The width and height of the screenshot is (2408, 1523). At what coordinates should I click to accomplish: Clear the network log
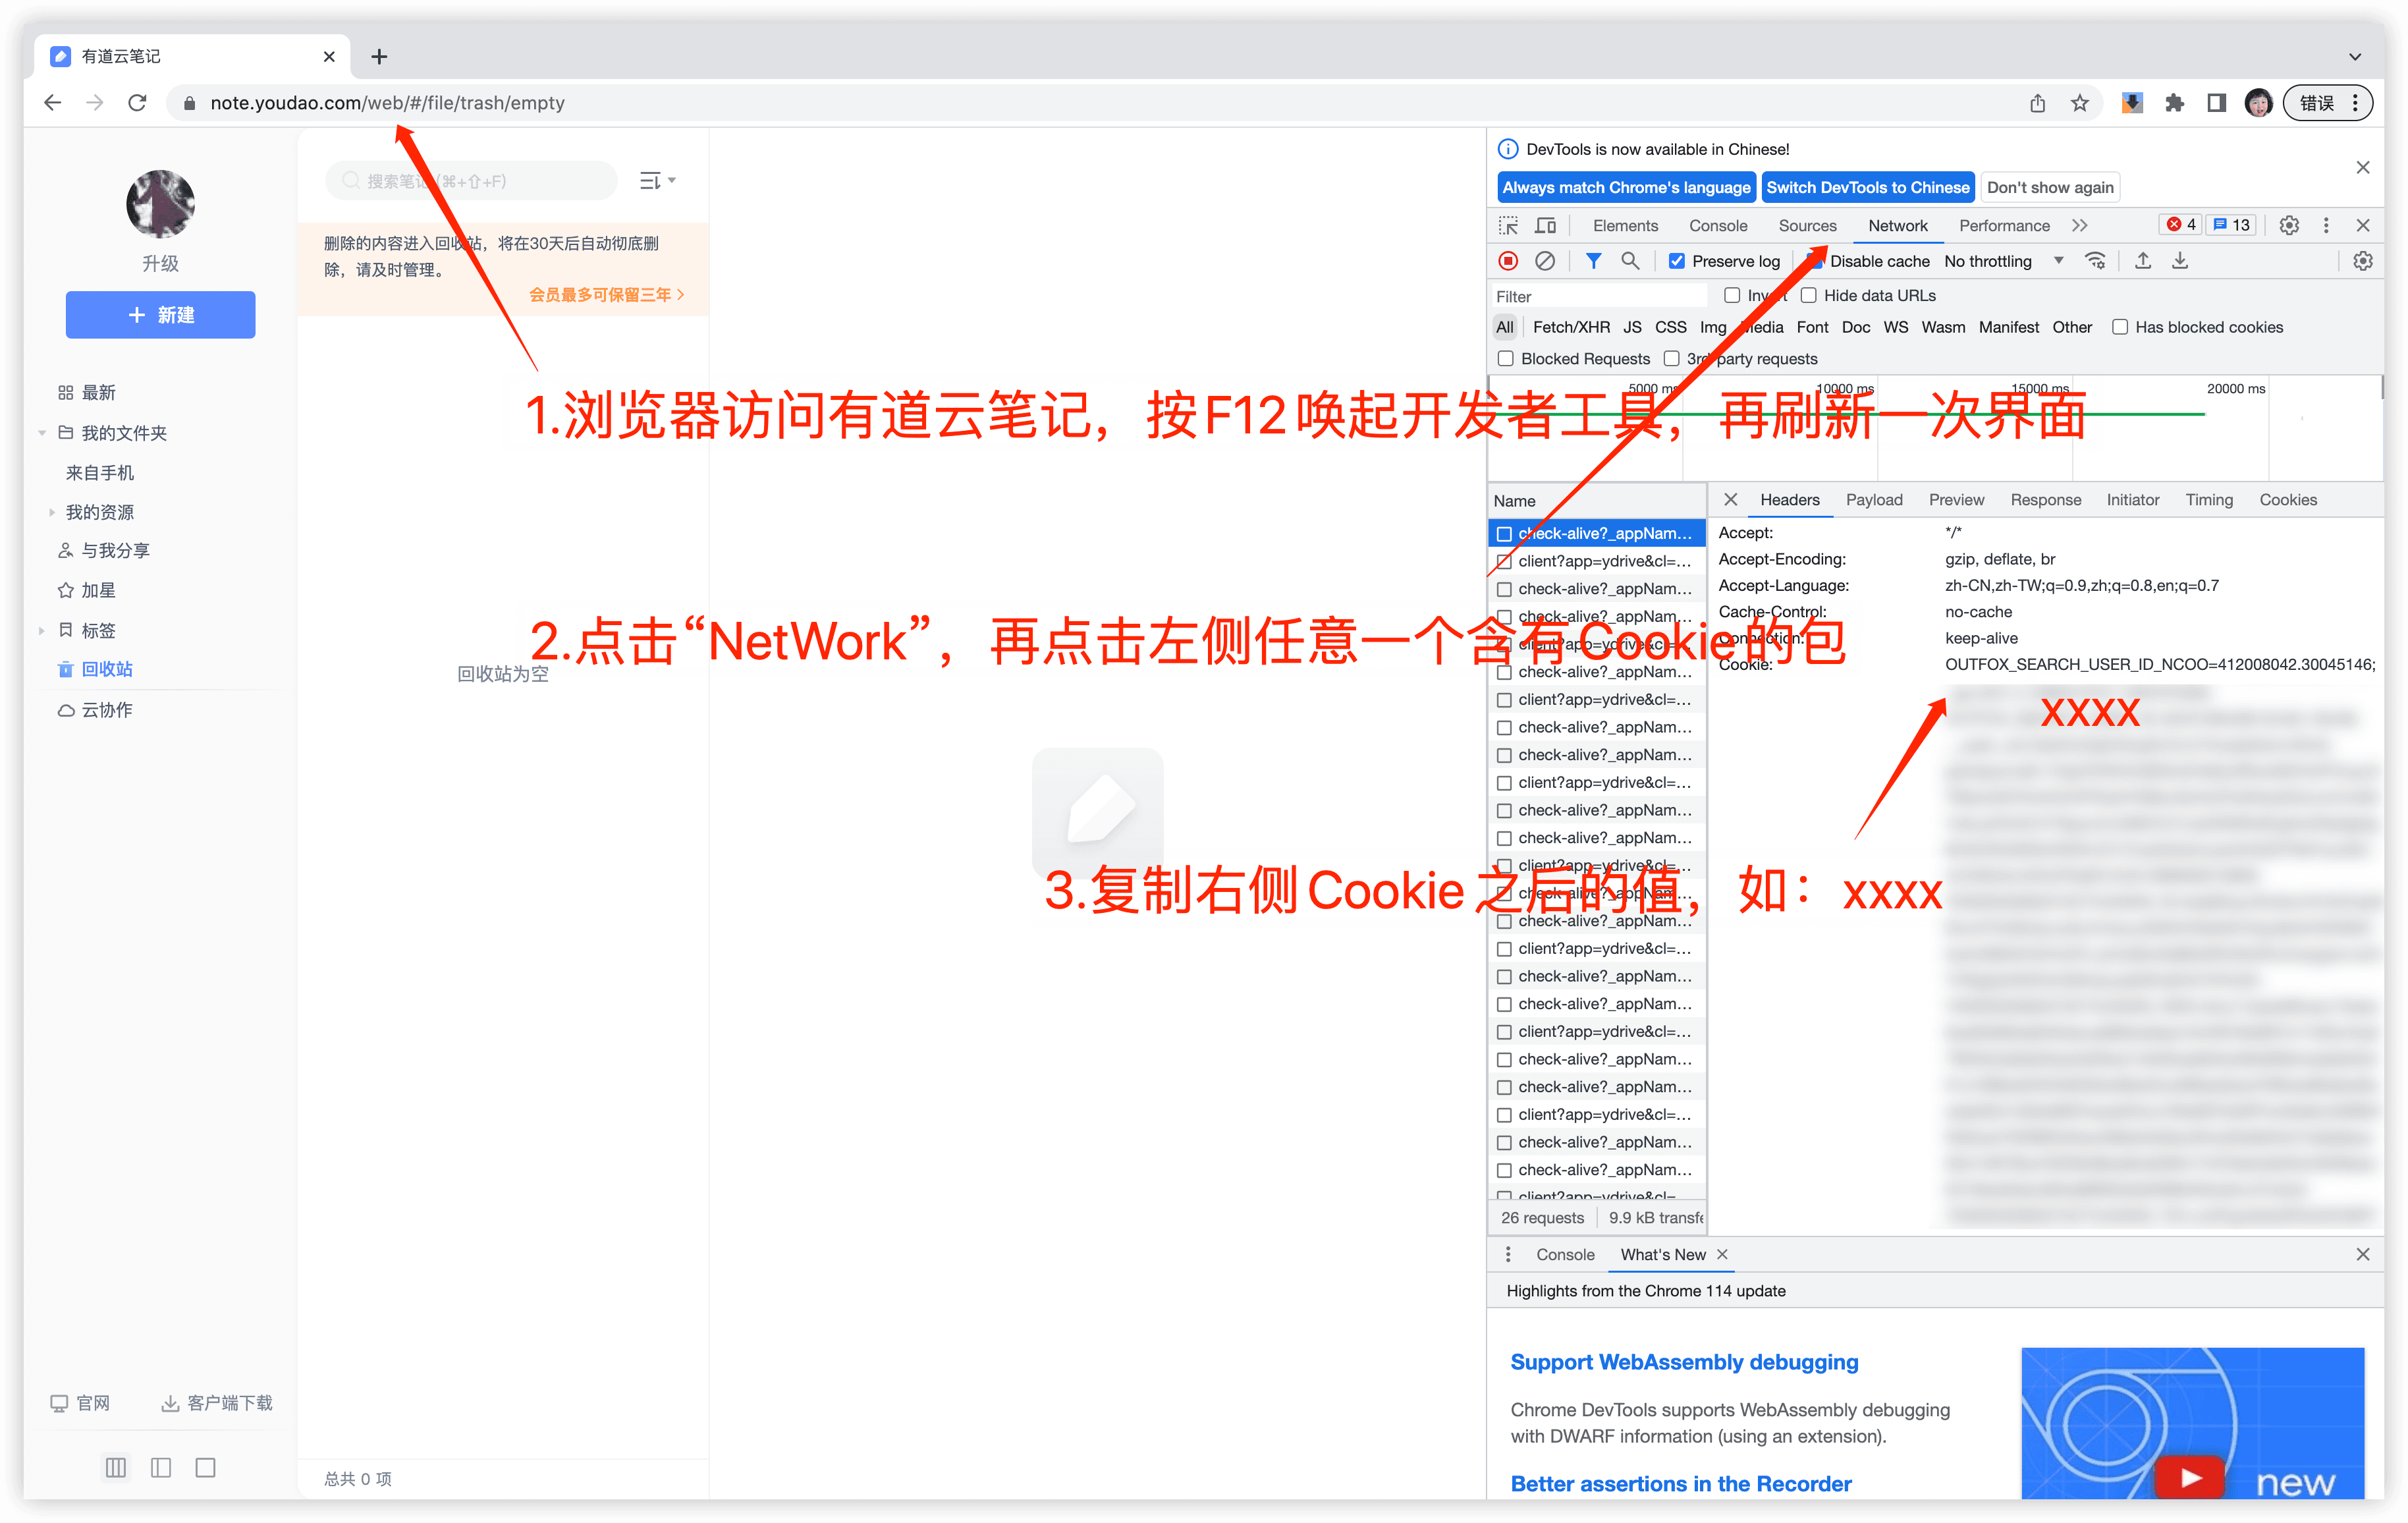click(1545, 262)
